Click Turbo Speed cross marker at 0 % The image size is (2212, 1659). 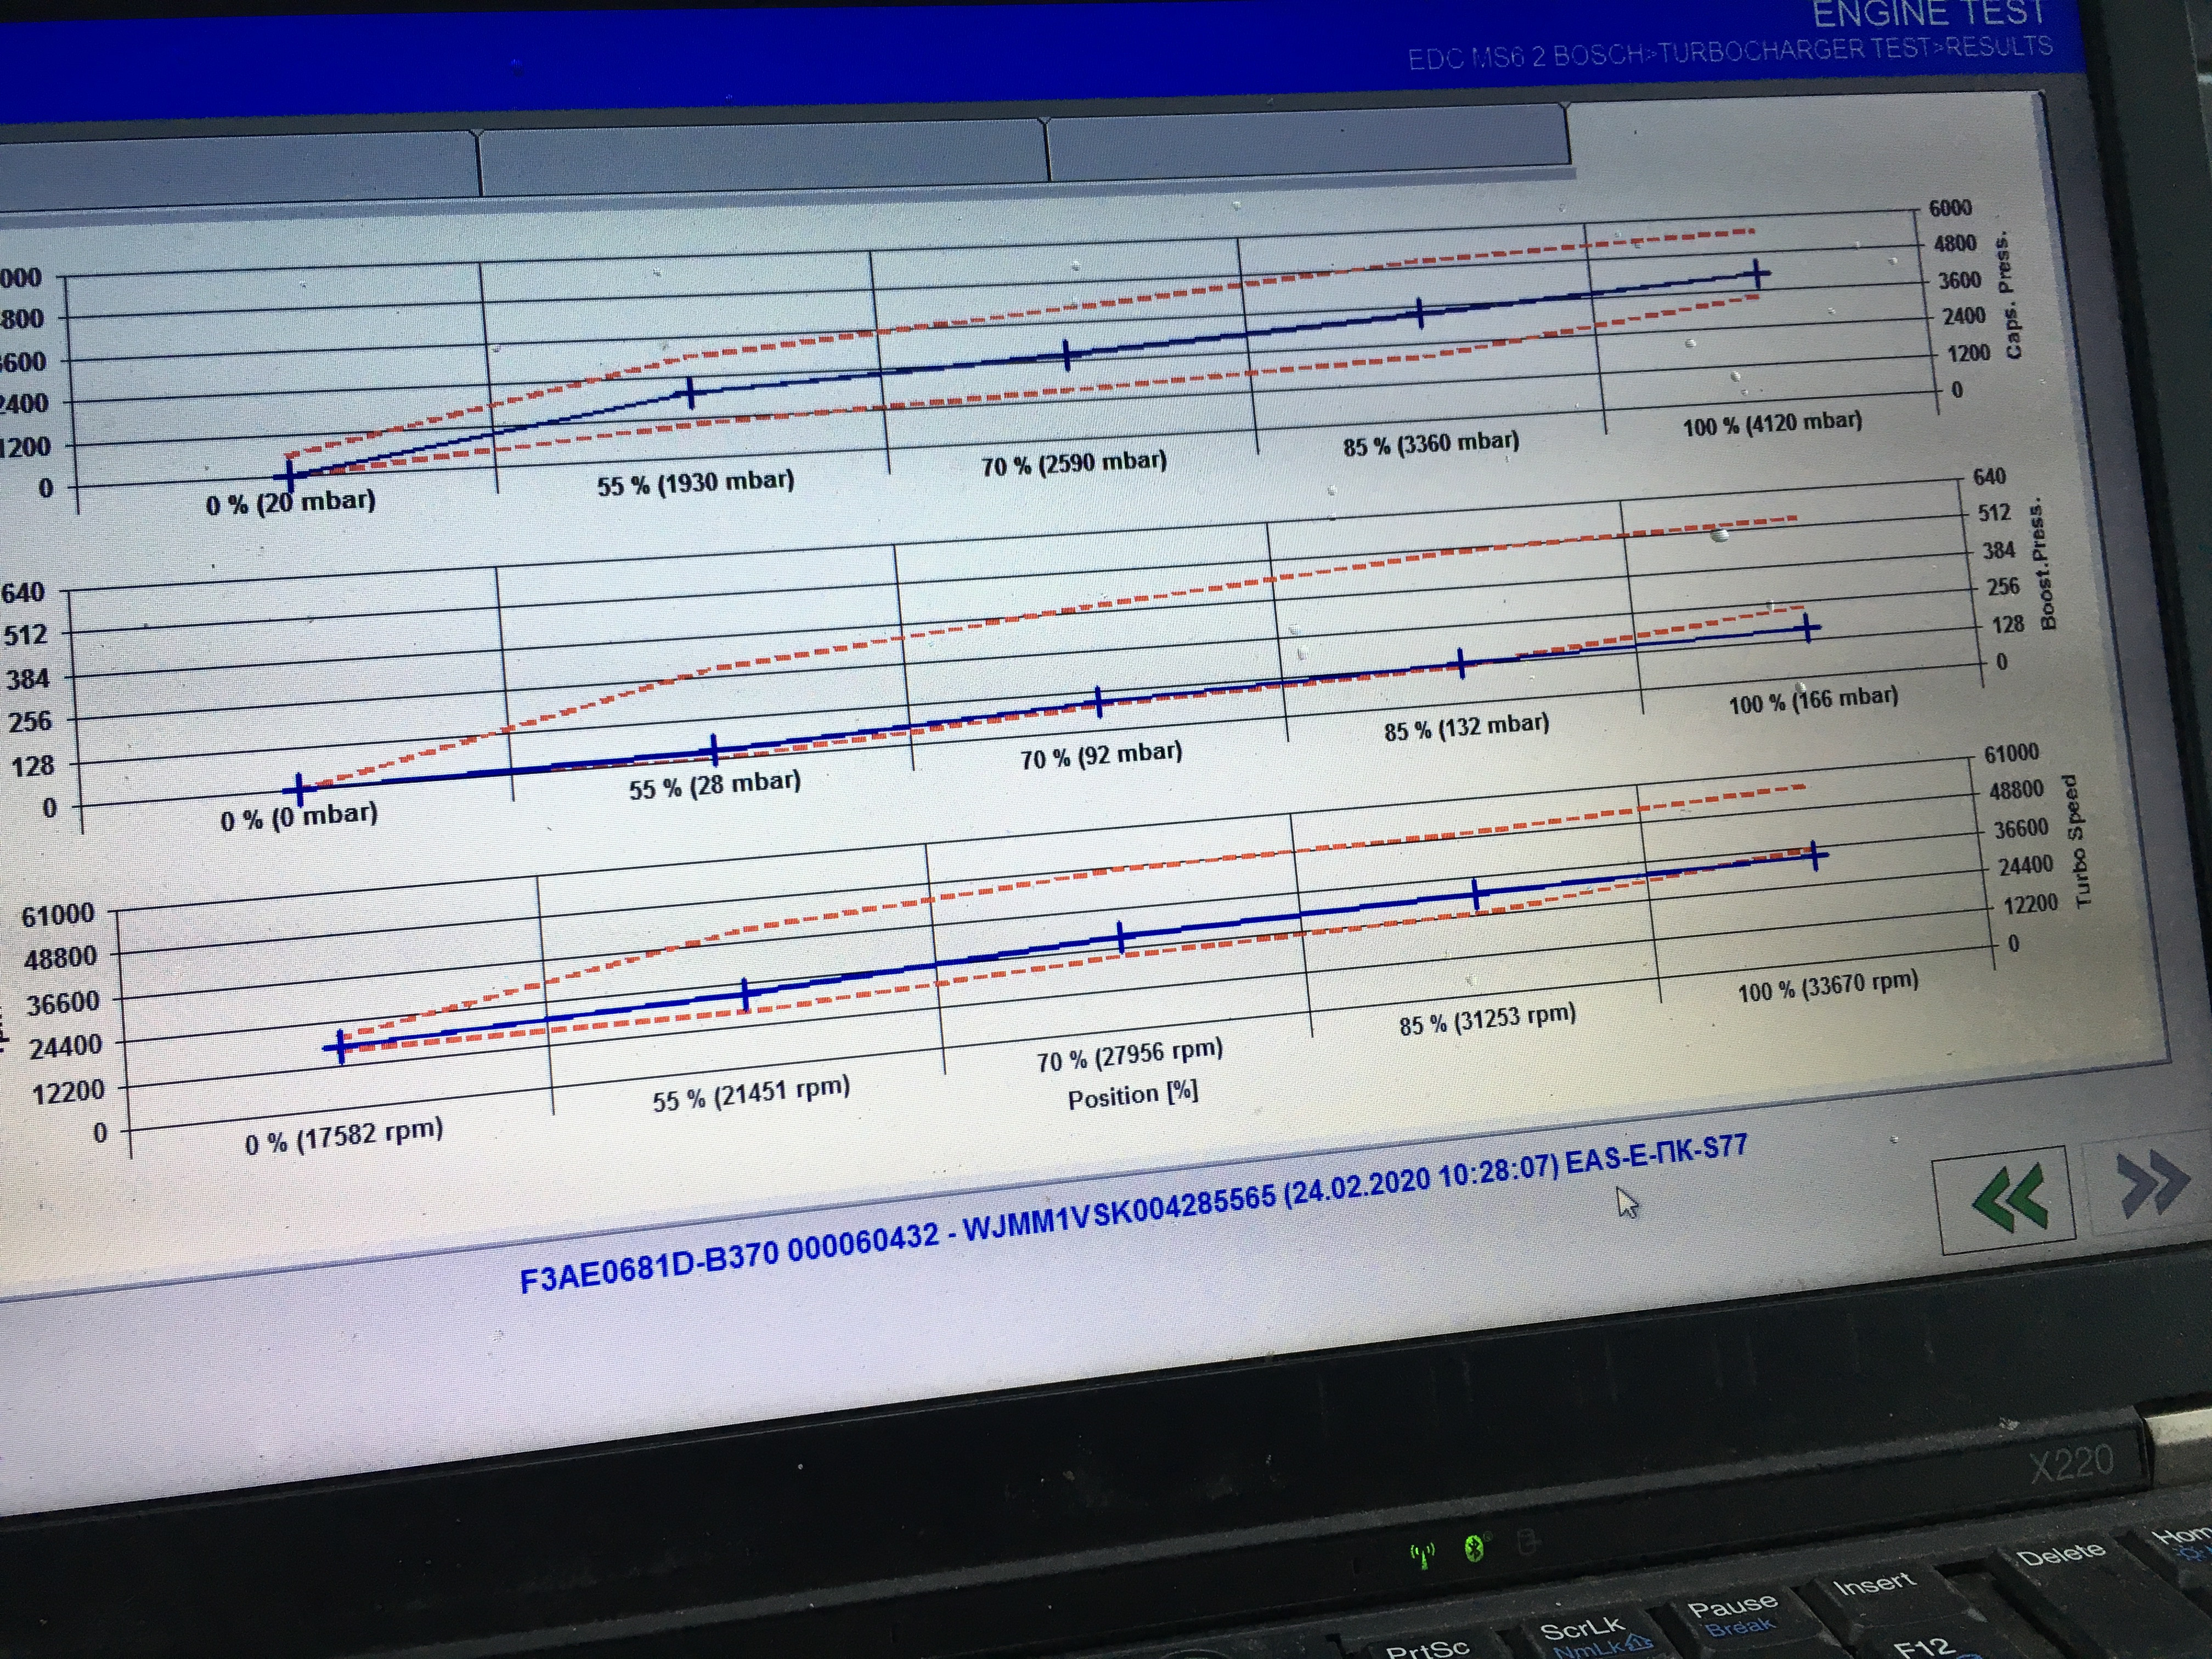pos(341,1047)
